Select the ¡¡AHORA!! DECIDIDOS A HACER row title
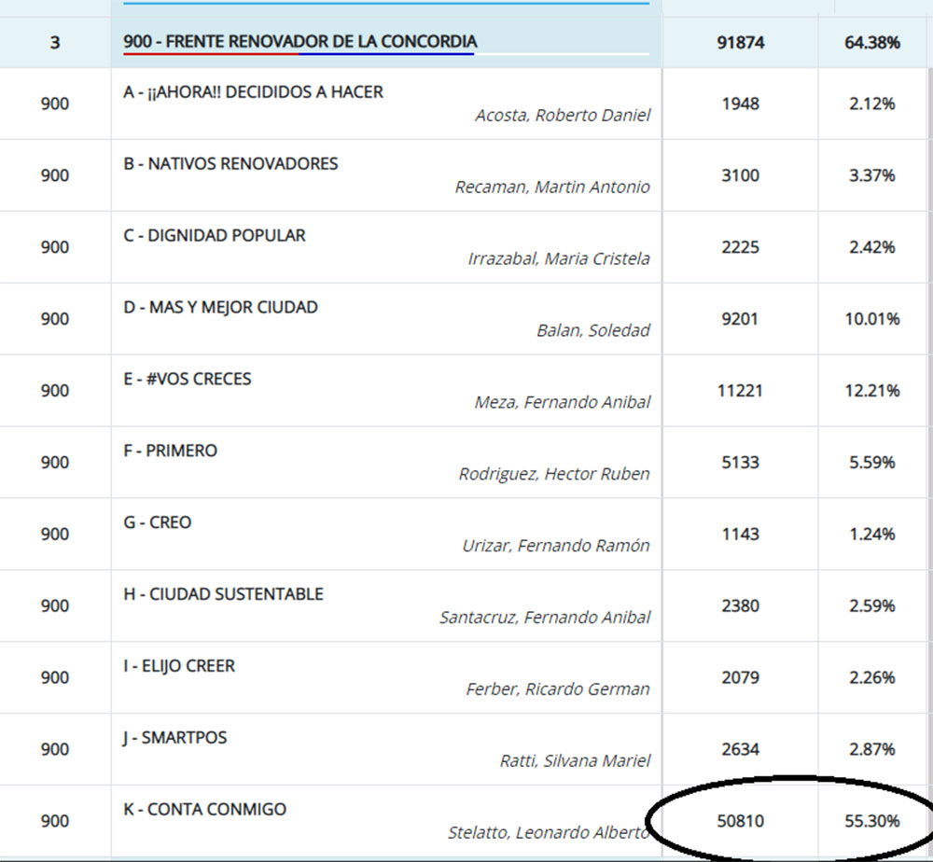 [x=253, y=92]
